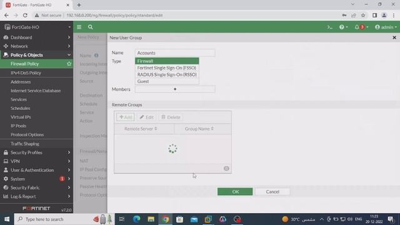The image size is (400, 225).
Task: Click the Security Profiles lock icon
Action: tap(6, 152)
